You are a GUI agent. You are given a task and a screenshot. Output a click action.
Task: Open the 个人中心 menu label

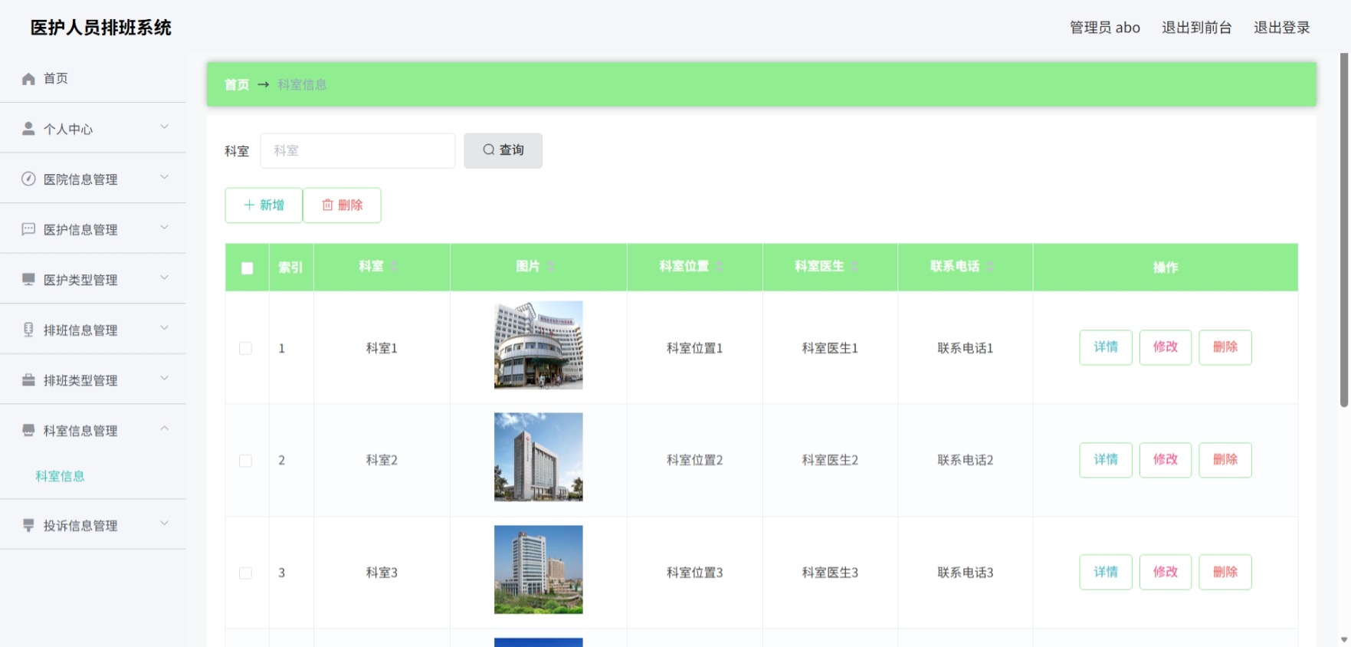pos(68,130)
